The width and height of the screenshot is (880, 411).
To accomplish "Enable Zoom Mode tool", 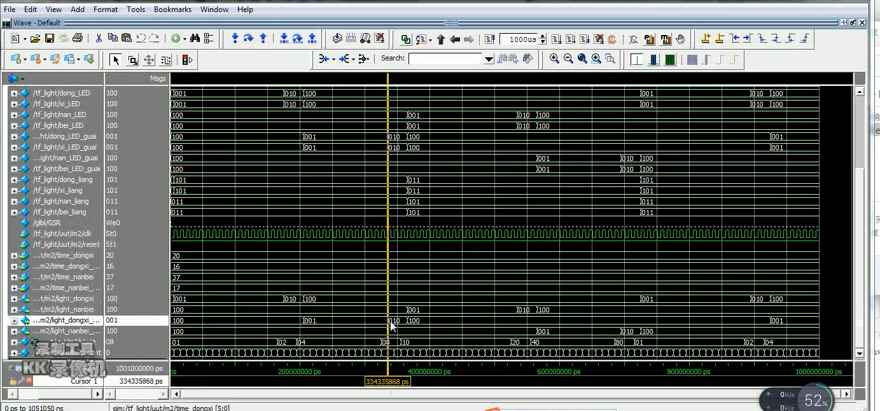I will click(x=132, y=60).
